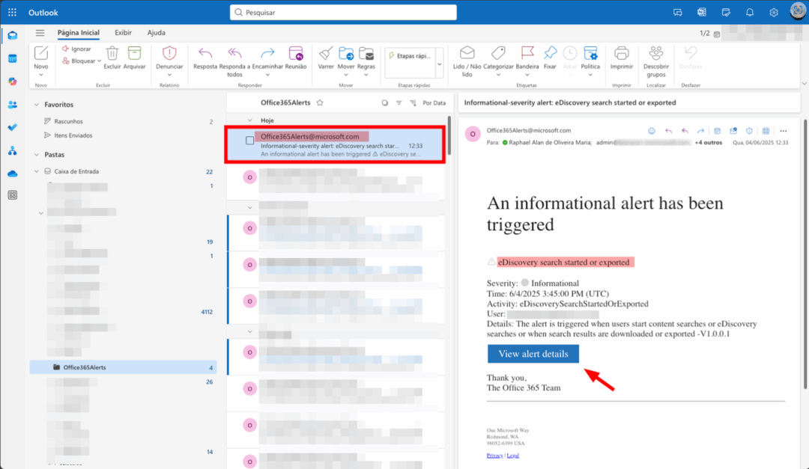Click the View alert details button
Screen dimensions: 809x469
[533, 354]
